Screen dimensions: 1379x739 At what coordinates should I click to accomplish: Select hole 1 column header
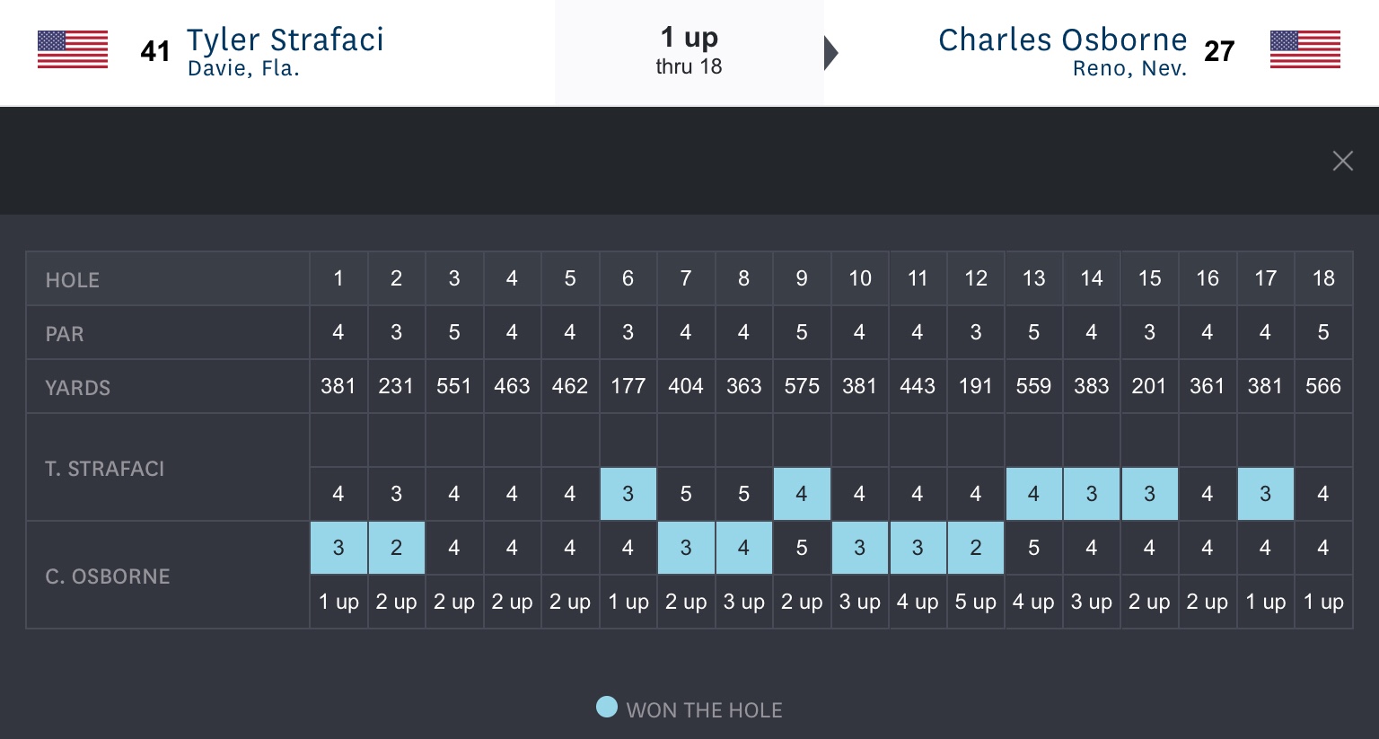338,278
